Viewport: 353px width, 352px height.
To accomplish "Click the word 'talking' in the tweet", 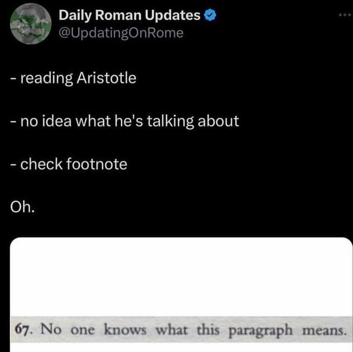I will click(170, 121).
